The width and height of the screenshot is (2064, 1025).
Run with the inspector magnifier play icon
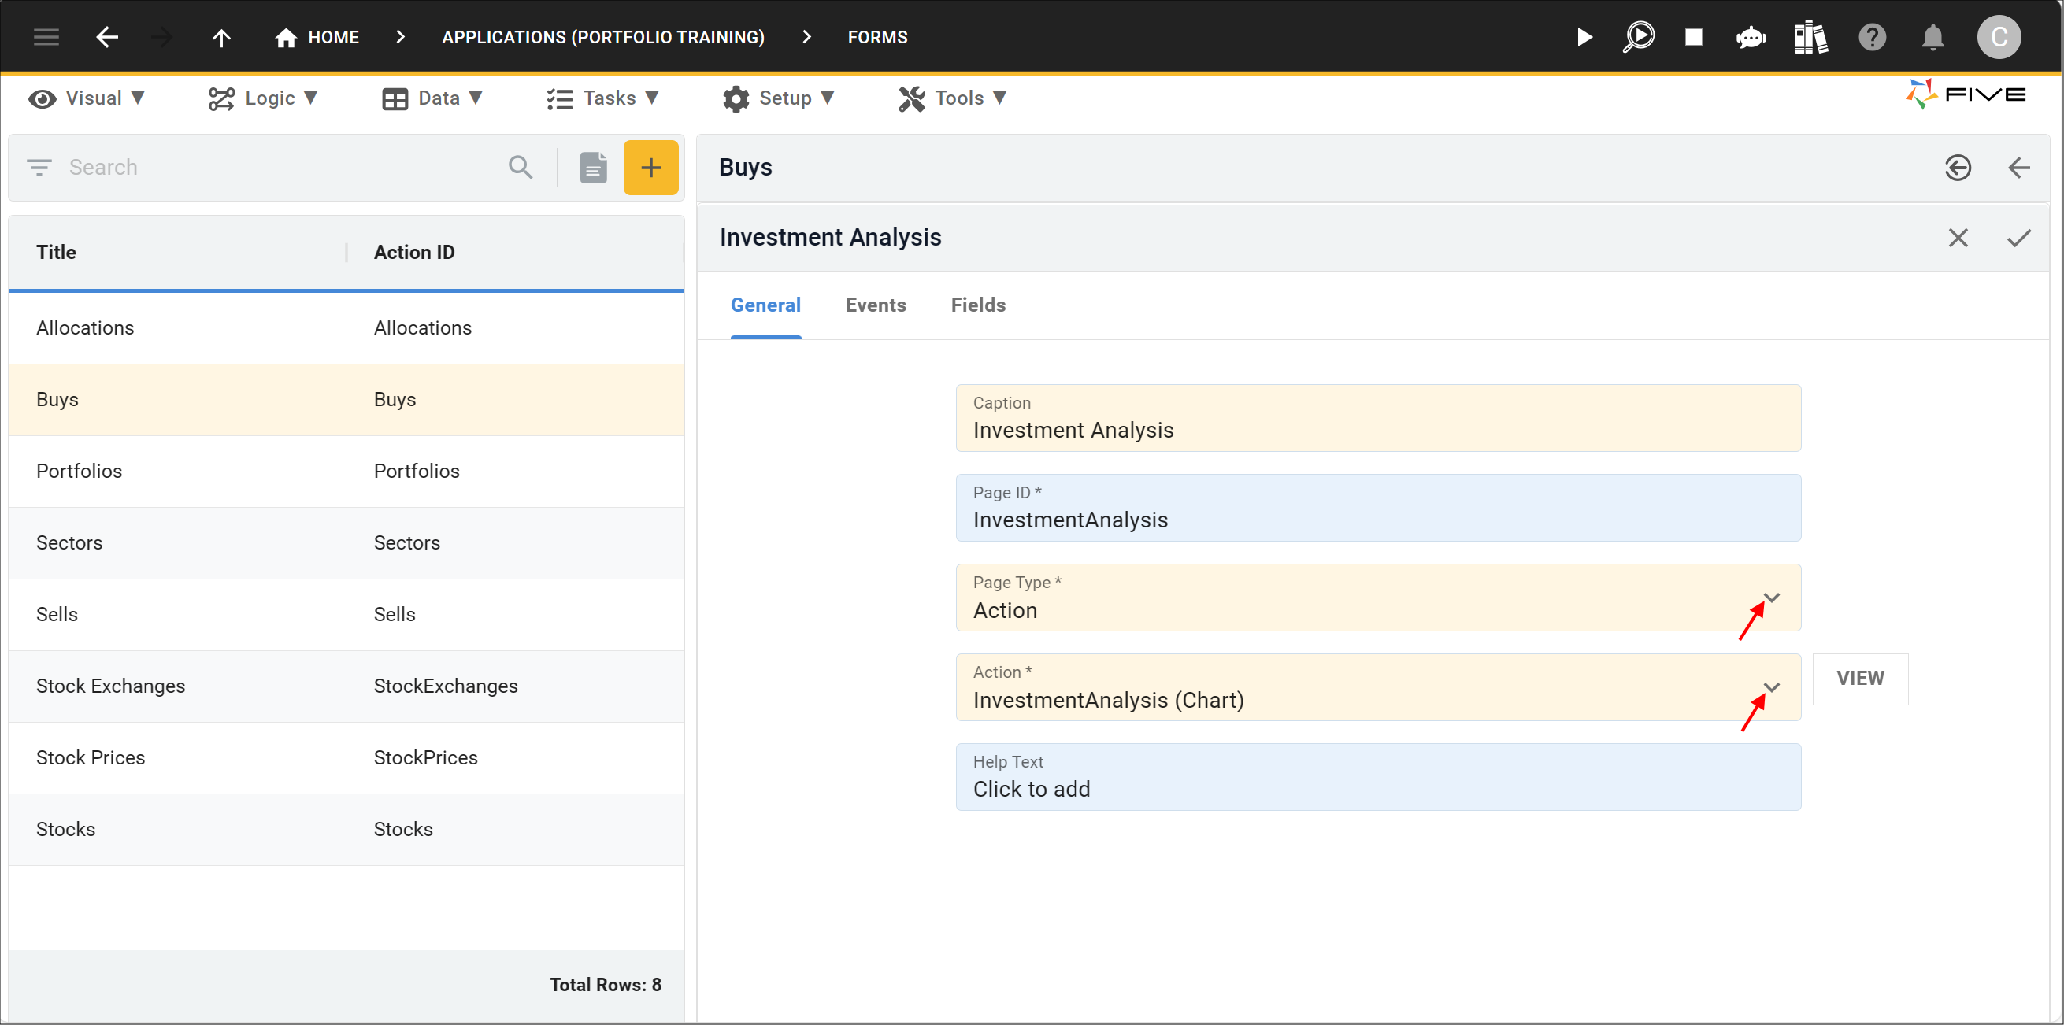click(x=1640, y=37)
